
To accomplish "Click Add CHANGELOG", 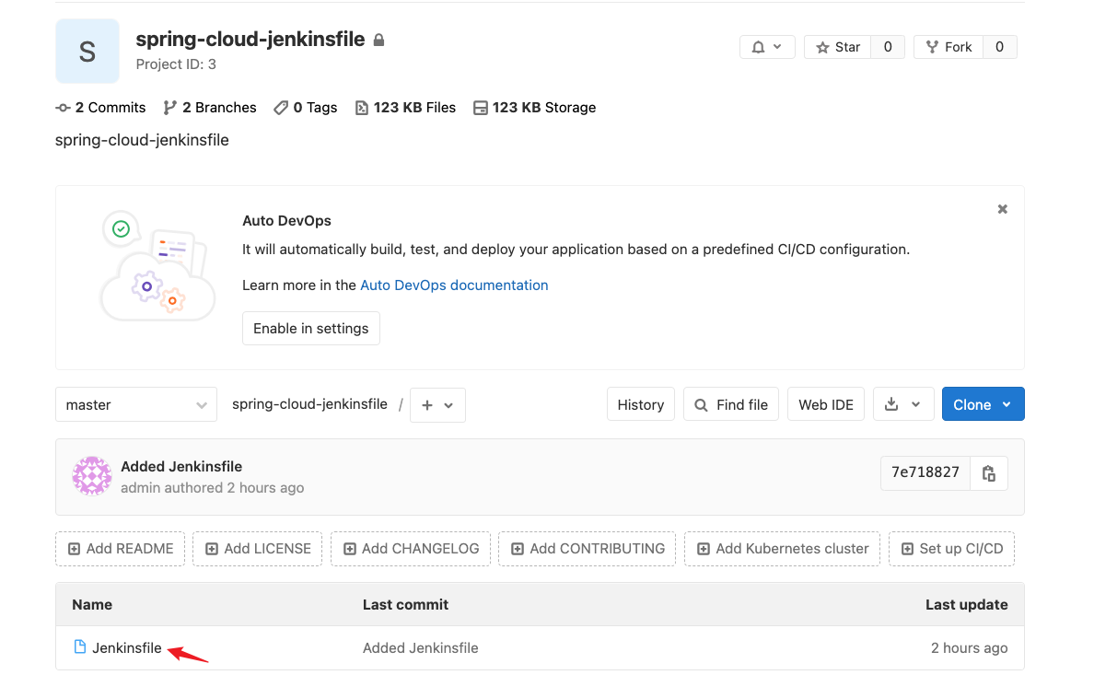I will point(411,549).
